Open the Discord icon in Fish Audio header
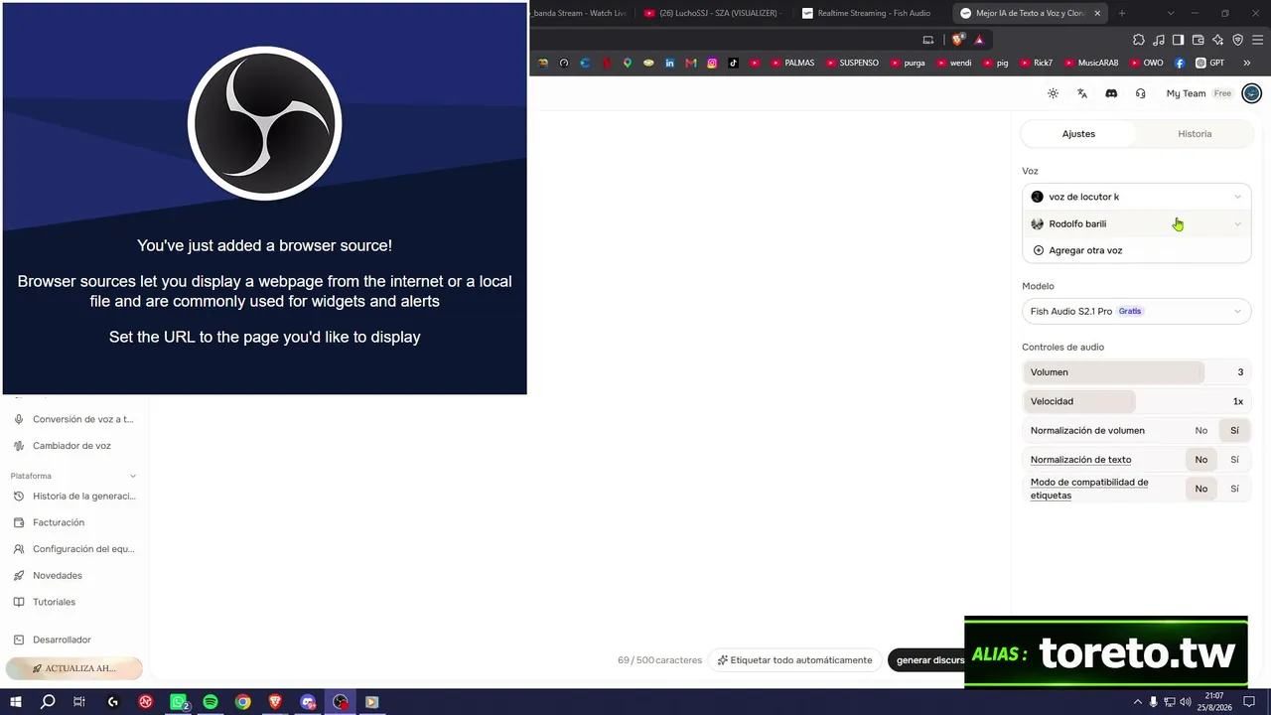Screen dimensions: 1271x715 pyautogui.click(x=1111, y=93)
